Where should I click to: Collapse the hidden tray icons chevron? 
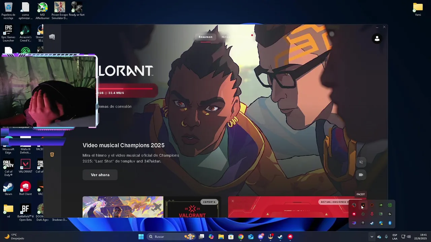tap(372, 237)
